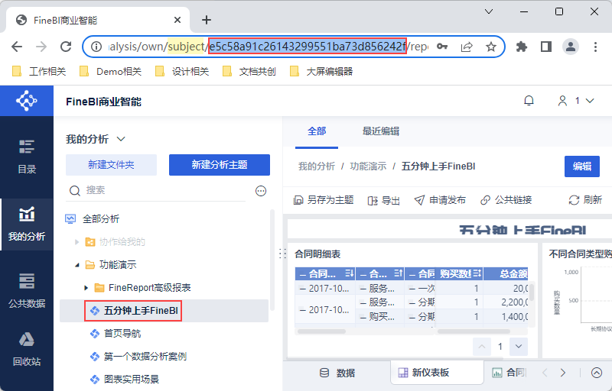Bookmark this page with star icon
The image size is (612, 391).
coord(490,47)
